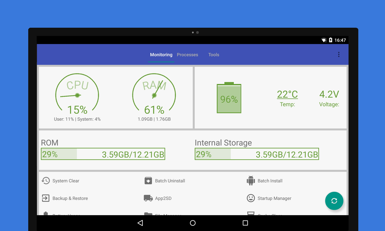Tap the Batch Install Android robot icon
This screenshot has width=385, height=231.
click(251, 181)
